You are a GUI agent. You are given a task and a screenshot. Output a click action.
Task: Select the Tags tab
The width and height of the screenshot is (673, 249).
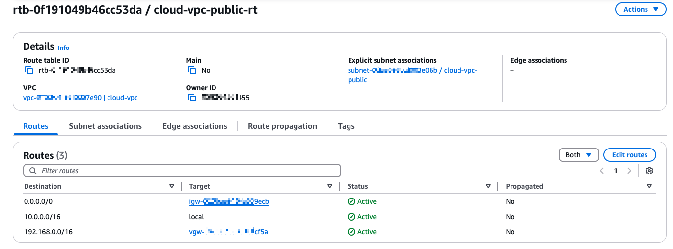click(x=346, y=126)
